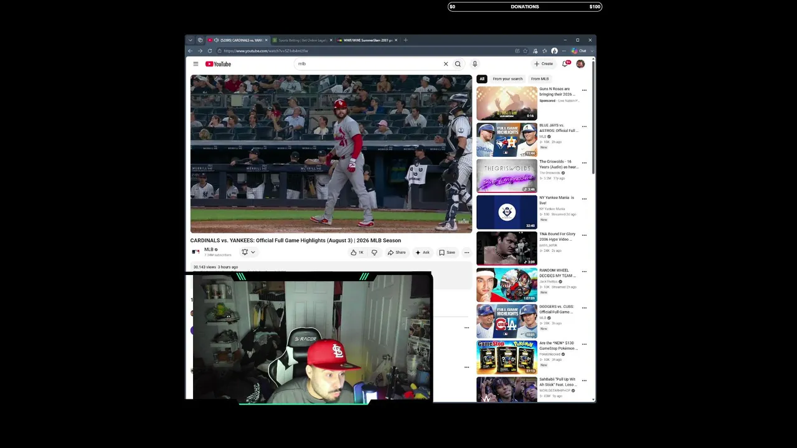Image resolution: width=797 pixels, height=448 pixels.
Task: Select the From MLB chip
Action: pos(540,79)
